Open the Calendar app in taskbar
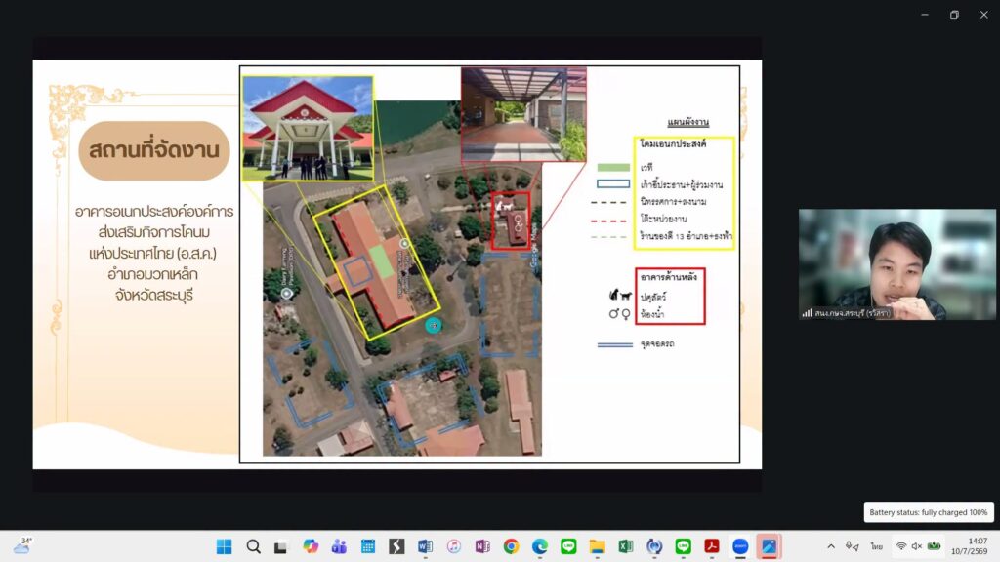The width and height of the screenshot is (1000, 562). 368,546
